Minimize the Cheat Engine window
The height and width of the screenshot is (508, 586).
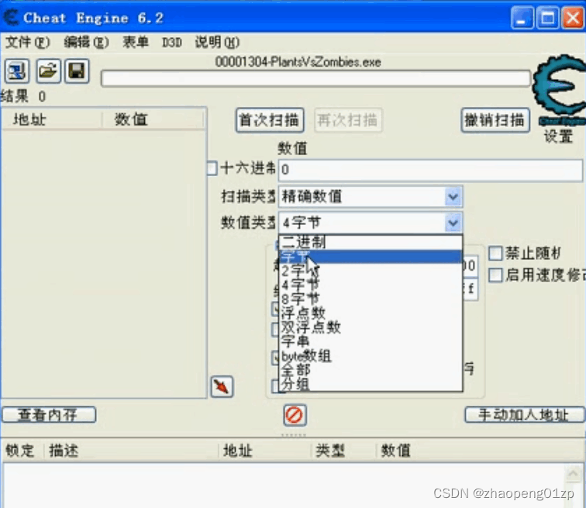(522, 18)
